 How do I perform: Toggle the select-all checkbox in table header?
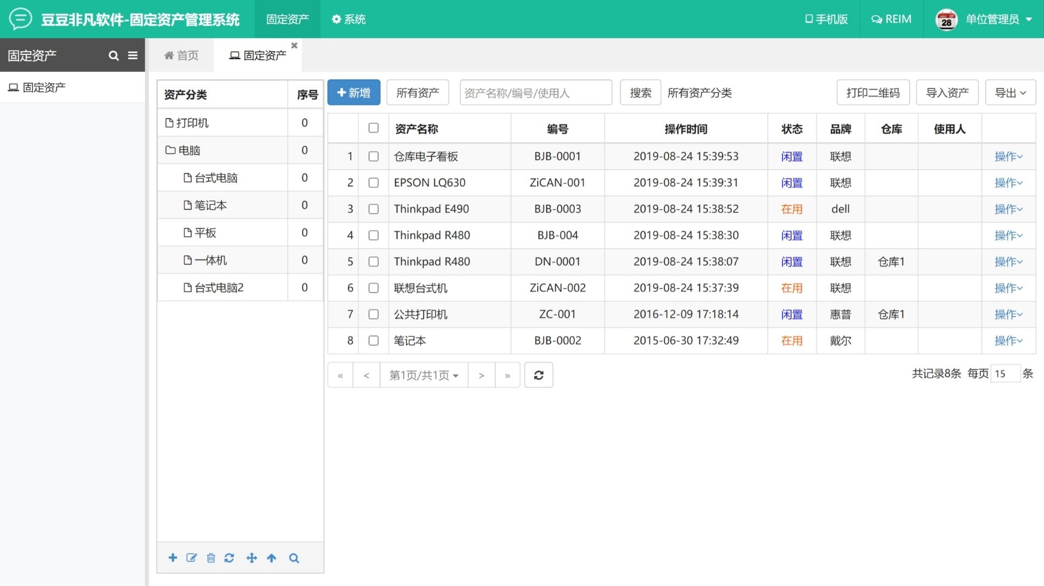(374, 128)
